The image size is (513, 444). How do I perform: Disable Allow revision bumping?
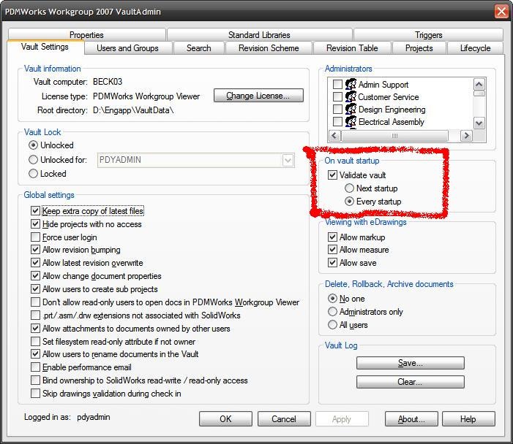pos(35,250)
